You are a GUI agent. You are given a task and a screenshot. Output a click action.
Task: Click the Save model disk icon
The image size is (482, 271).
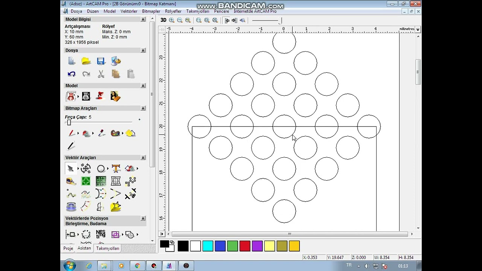(x=101, y=61)
